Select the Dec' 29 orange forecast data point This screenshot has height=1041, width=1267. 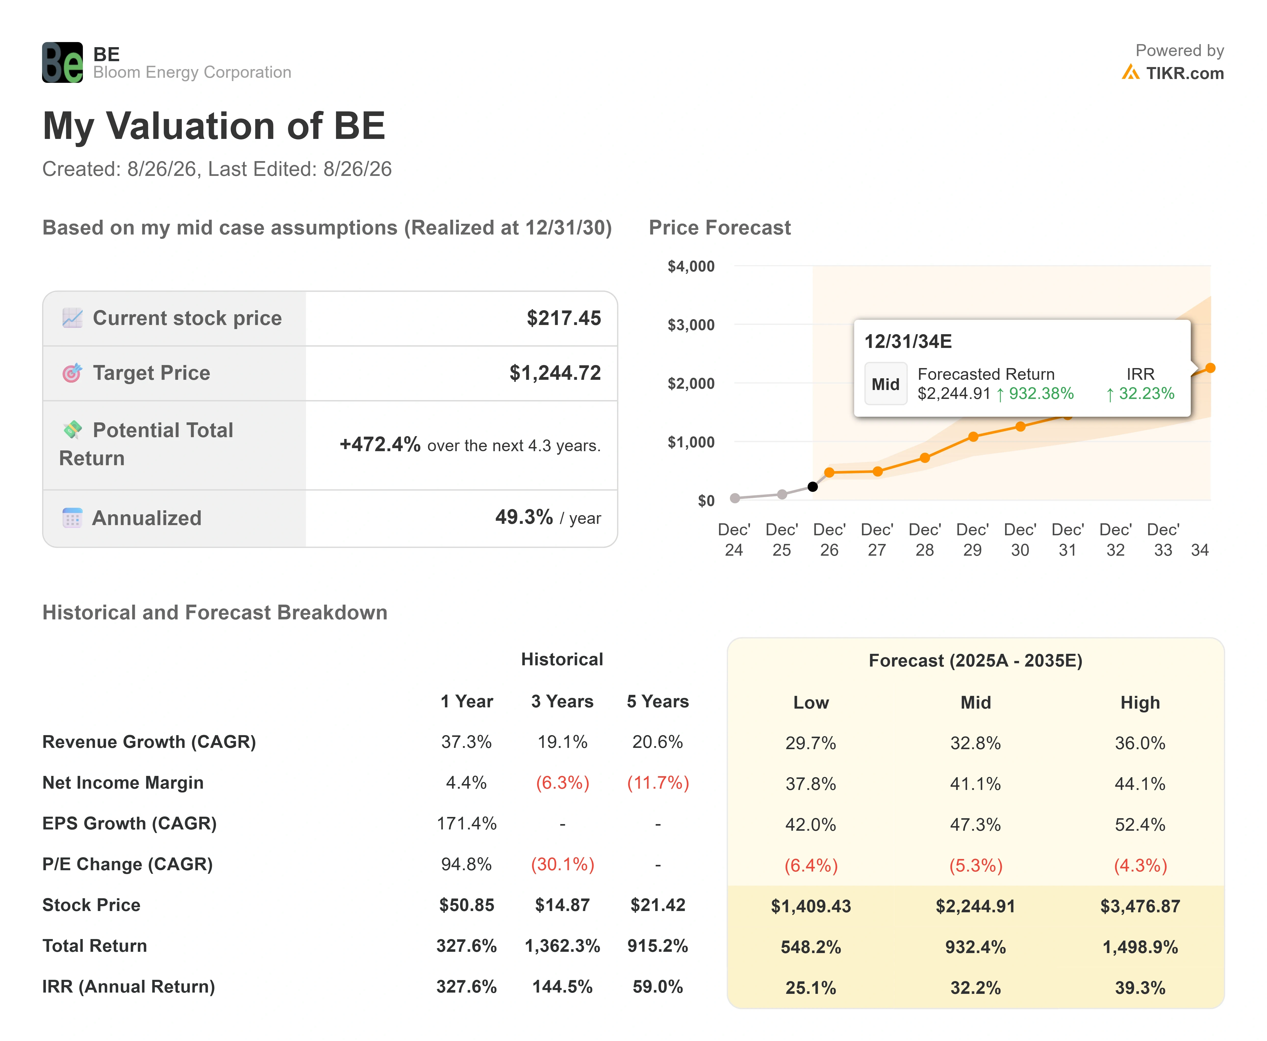(973, 437)
